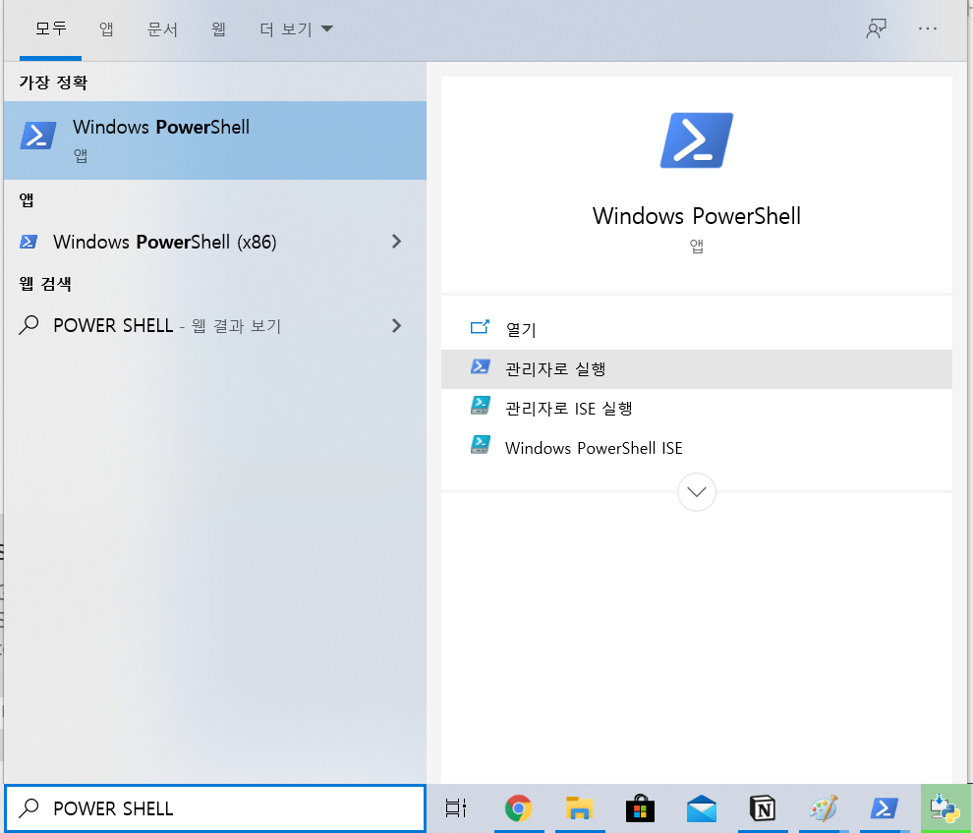Open Google Chrome from the taskbar
Viewport: 973px width, 833px height.
518,808
